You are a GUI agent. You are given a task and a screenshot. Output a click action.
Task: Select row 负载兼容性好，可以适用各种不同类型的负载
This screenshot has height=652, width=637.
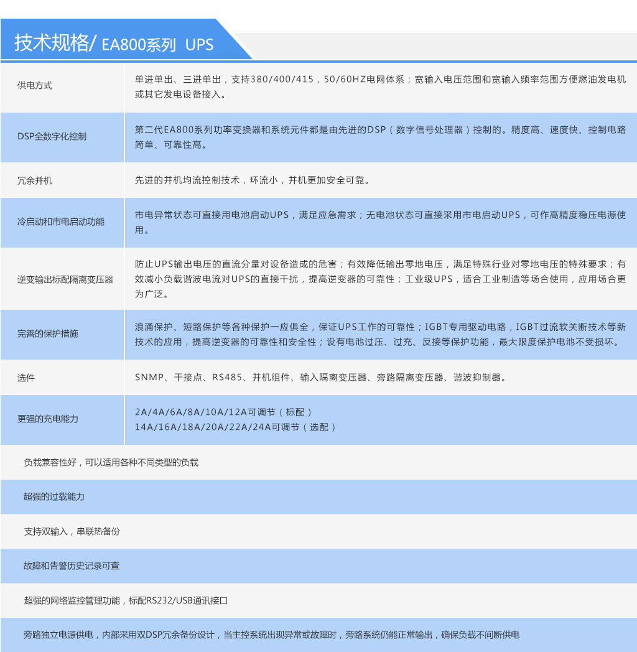[318, 462]
